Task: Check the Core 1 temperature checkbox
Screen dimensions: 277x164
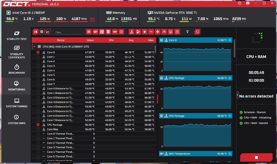Action: point(38,57)
